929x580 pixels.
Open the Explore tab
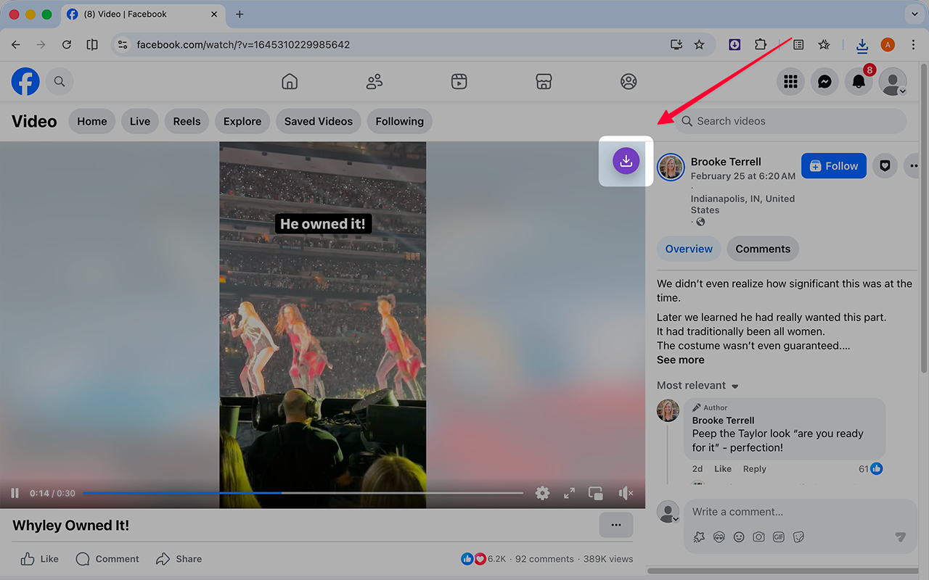(242, 121)
